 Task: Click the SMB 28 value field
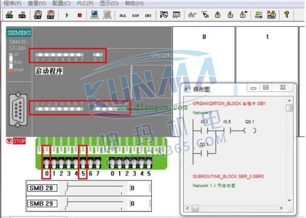point(140,188)
